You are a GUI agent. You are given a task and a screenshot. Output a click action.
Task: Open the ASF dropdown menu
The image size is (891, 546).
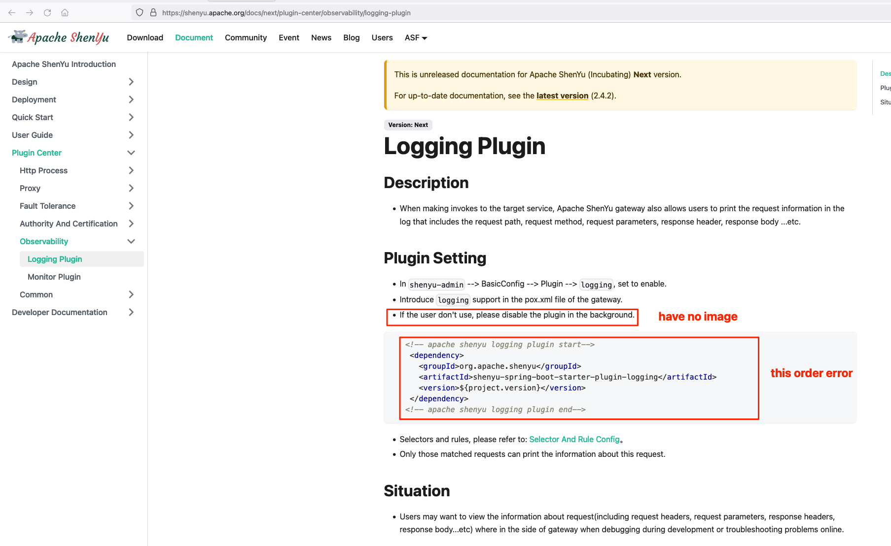(x=416, y=37)
